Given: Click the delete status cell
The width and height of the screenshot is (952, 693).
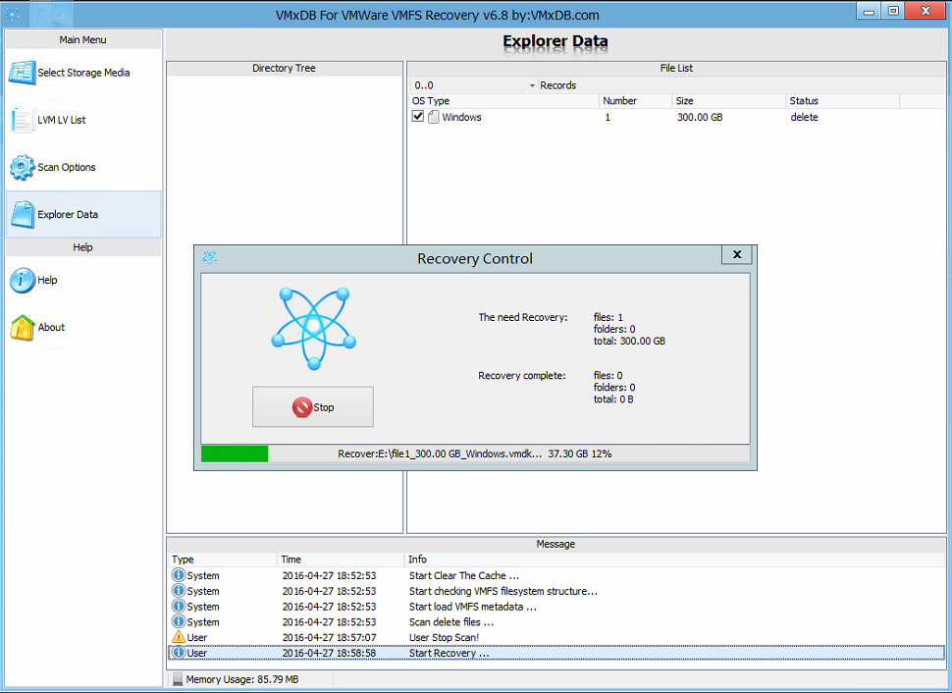Looking at the screenshot, I should (x=804, y=117).
